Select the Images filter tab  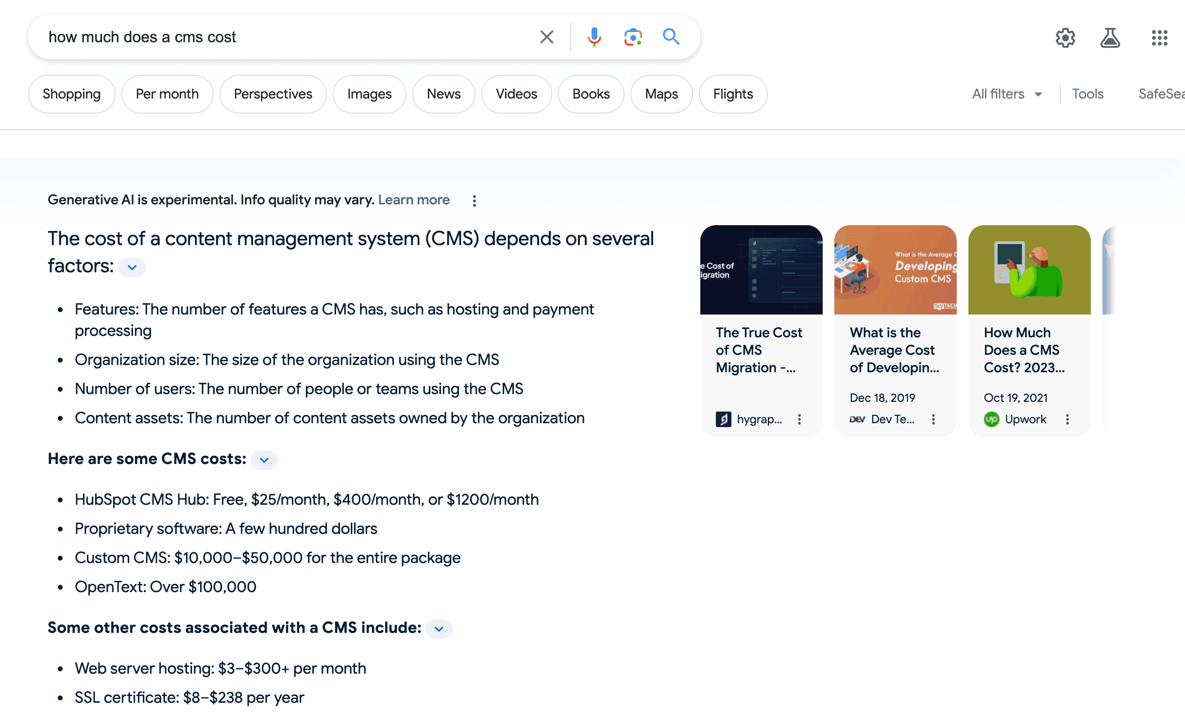point(369,94)
